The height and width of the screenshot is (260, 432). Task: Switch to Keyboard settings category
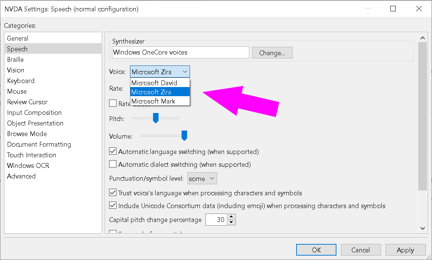tap(21, 80)
